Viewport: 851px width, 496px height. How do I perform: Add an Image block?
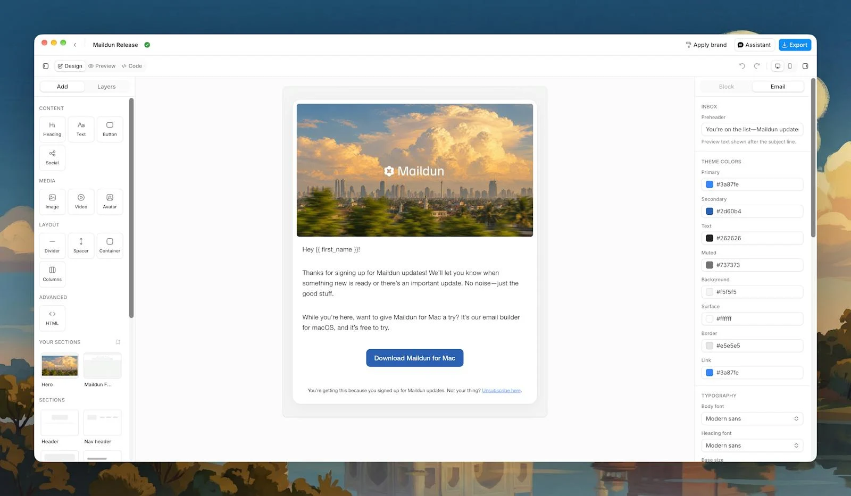coord(52,202)
